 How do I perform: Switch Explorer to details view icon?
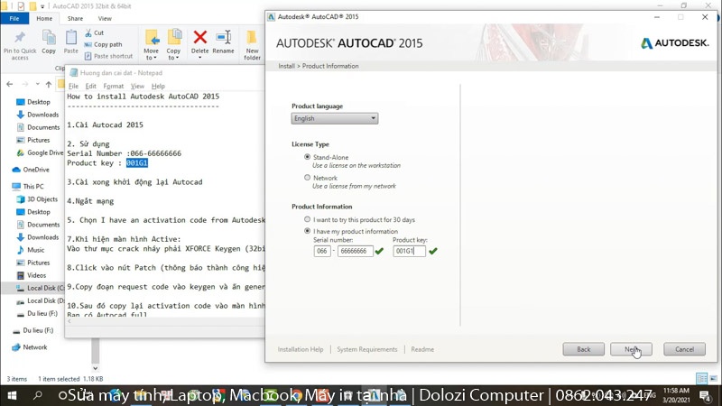702,378
